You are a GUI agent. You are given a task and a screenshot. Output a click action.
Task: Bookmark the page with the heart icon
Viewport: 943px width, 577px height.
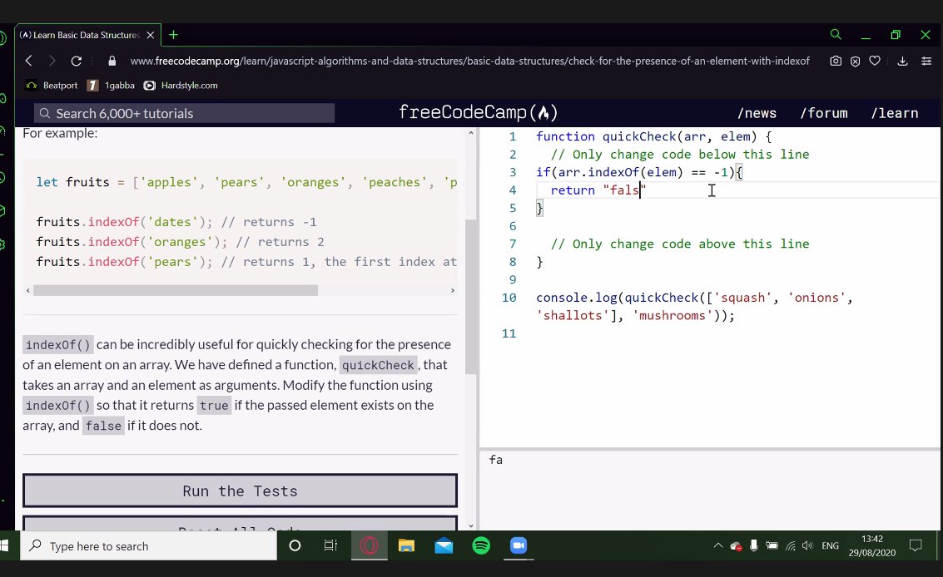click(x=875, y=61)
